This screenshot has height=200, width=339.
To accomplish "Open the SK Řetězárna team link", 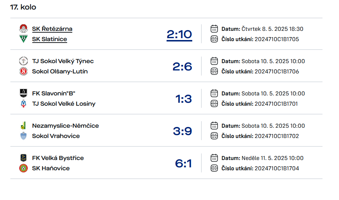I will [x=52, y=29].
